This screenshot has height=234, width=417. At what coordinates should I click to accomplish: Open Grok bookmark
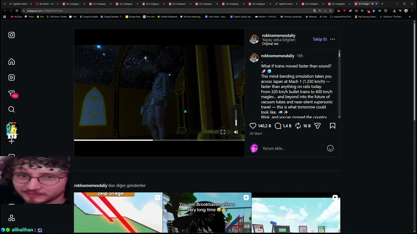coord(323,17)
